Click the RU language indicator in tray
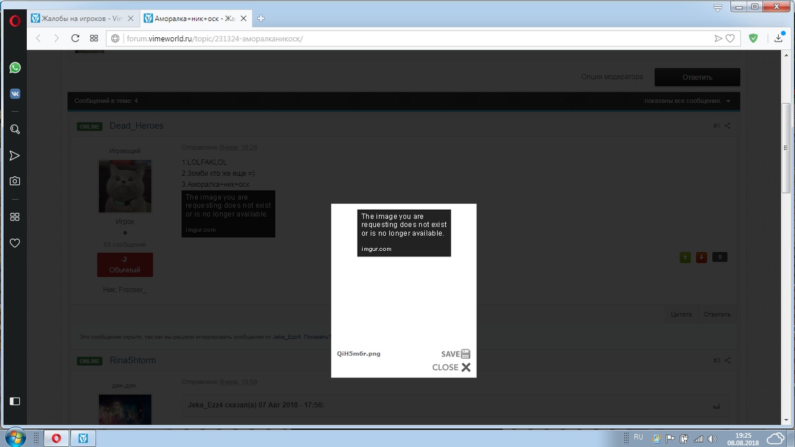The height and width of the screenshot is (447, 795). (638, 437)
